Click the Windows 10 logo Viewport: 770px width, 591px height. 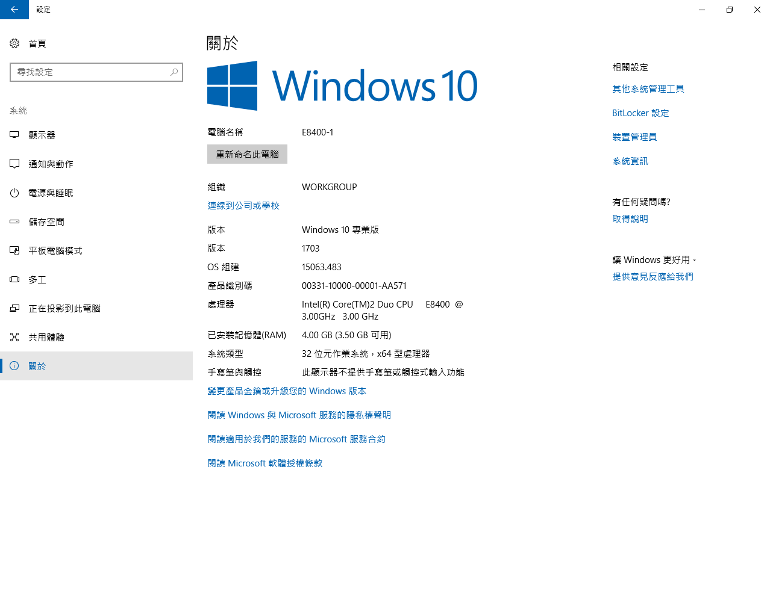pos(342,85)
